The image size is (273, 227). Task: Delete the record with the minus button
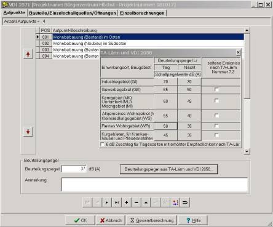136,202
